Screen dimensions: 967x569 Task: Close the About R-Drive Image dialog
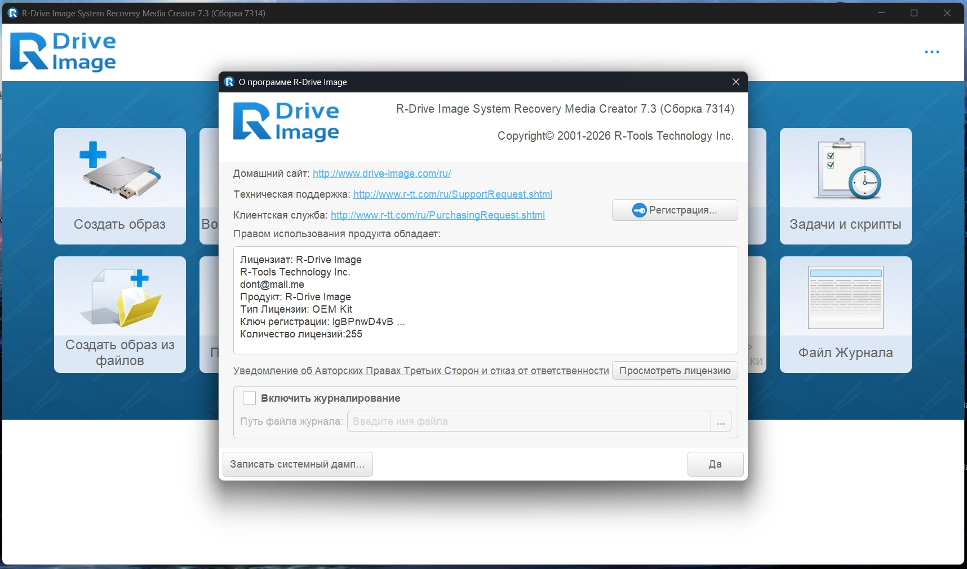(x=736, y=82)
